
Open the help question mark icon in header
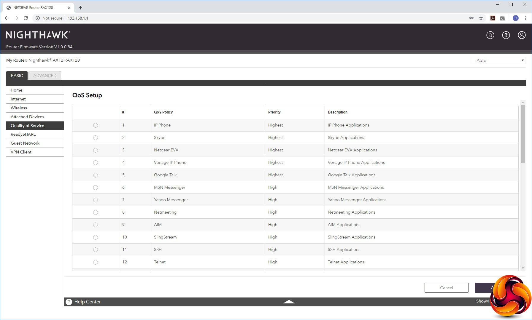[x=506, y=35]
